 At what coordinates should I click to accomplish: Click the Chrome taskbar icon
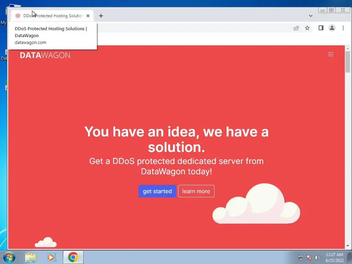(73, 257)
